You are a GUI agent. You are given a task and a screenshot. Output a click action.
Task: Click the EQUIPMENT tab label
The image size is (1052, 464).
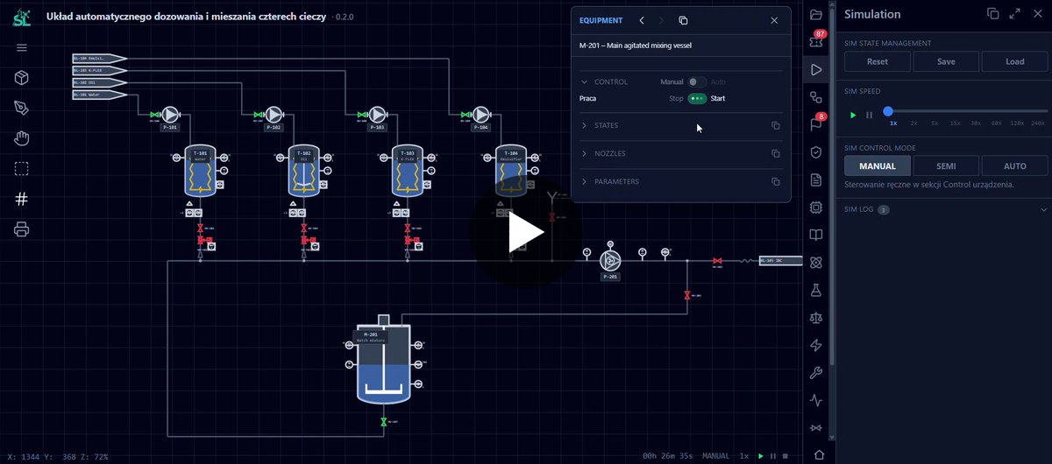point(601,20)
